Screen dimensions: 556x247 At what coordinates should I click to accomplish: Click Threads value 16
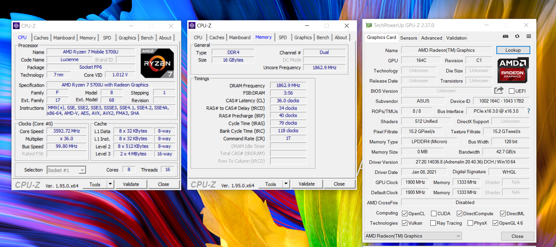coord(168,170)
